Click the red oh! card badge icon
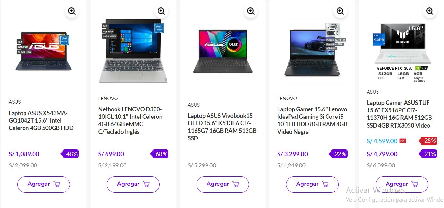This screenshot has height=208, width=444. (403, 141)
